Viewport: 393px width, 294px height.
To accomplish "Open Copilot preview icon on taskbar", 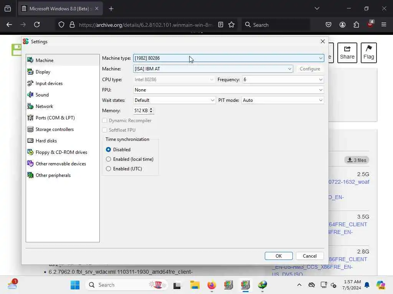I will pos(381,285).
